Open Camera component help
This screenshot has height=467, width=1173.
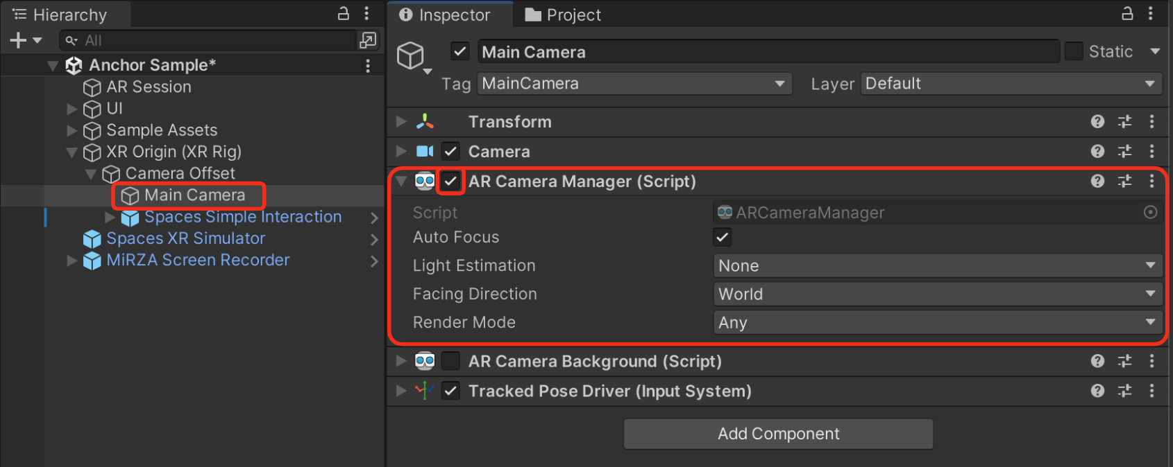(1097, 151)
